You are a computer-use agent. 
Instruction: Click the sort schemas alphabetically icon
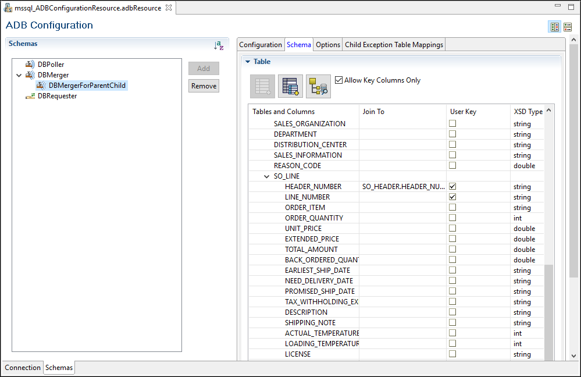pos(219,45)
